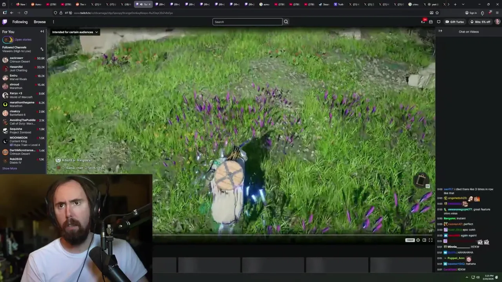Open zackrawrr's channel in sidebar
Viewport: 502px width, 282px height.
click(x=23, y=60)
